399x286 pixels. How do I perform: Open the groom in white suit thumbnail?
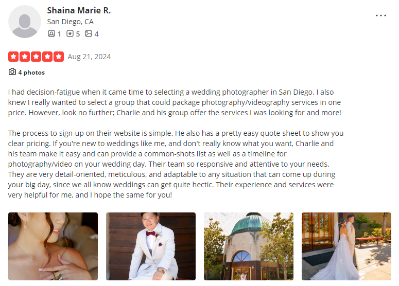(x=151, y=246)
